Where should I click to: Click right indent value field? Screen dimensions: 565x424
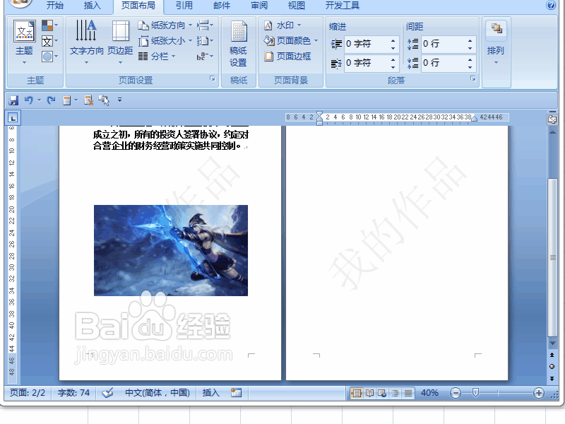[366, 63]
